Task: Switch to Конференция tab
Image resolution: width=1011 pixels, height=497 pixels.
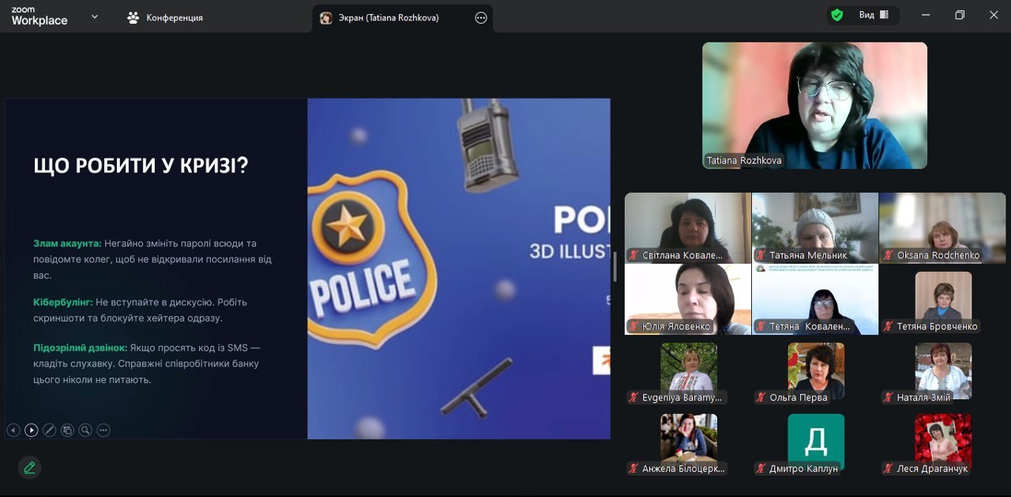Action: 166,17
